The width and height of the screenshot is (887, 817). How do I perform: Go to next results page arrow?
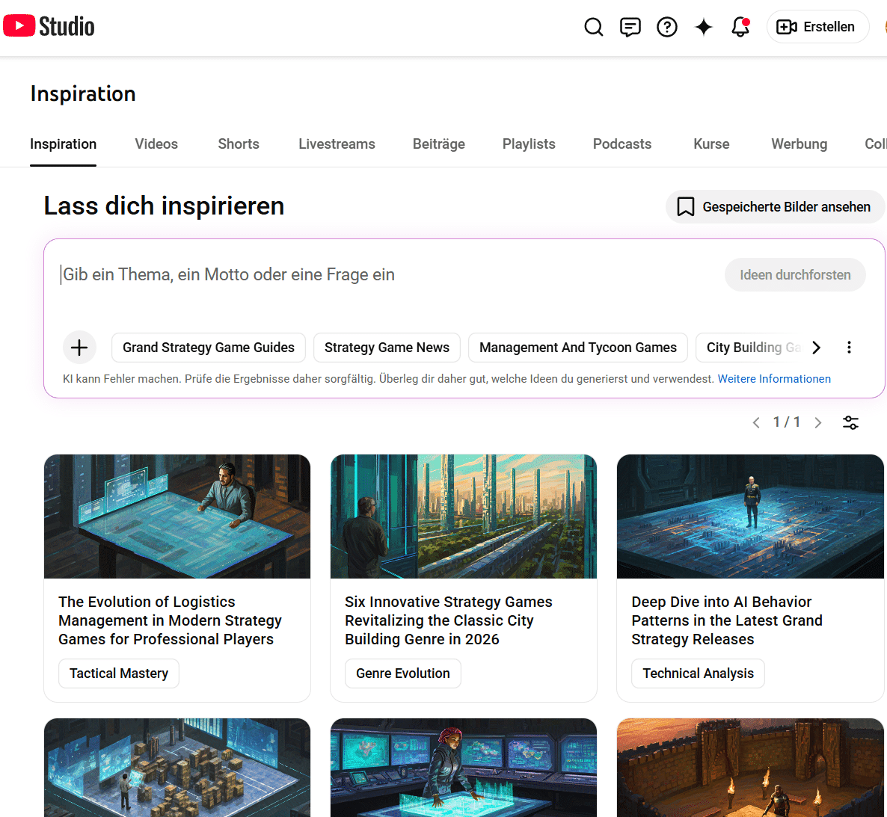pos(818,423)
